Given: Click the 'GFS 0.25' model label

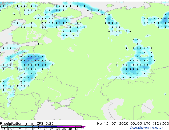Looking at the screenshot, I should click(x=45, y=124).
